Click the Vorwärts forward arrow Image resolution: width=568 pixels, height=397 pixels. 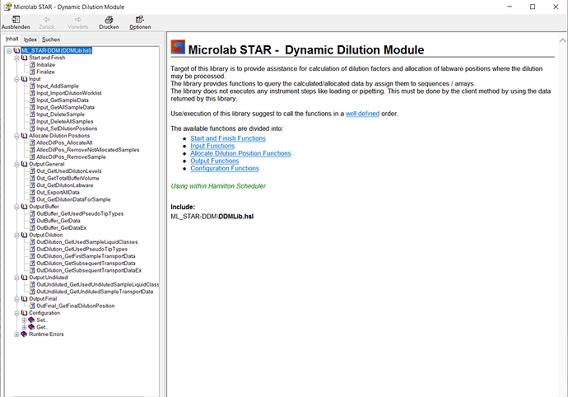(x=77, y=19)
